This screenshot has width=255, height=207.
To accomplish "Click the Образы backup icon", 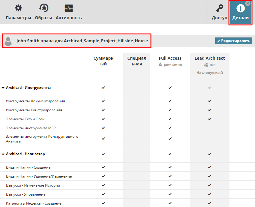I will (43, 8).
